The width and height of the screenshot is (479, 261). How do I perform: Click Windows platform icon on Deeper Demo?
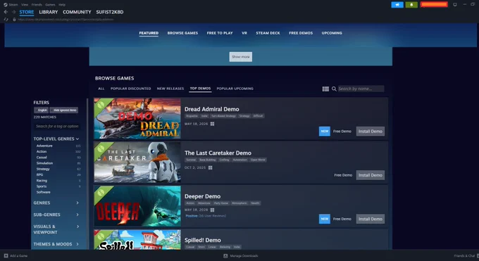212,210
